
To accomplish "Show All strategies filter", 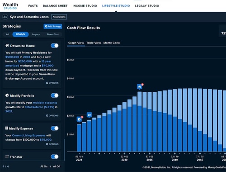I will (x=8, y=34).
